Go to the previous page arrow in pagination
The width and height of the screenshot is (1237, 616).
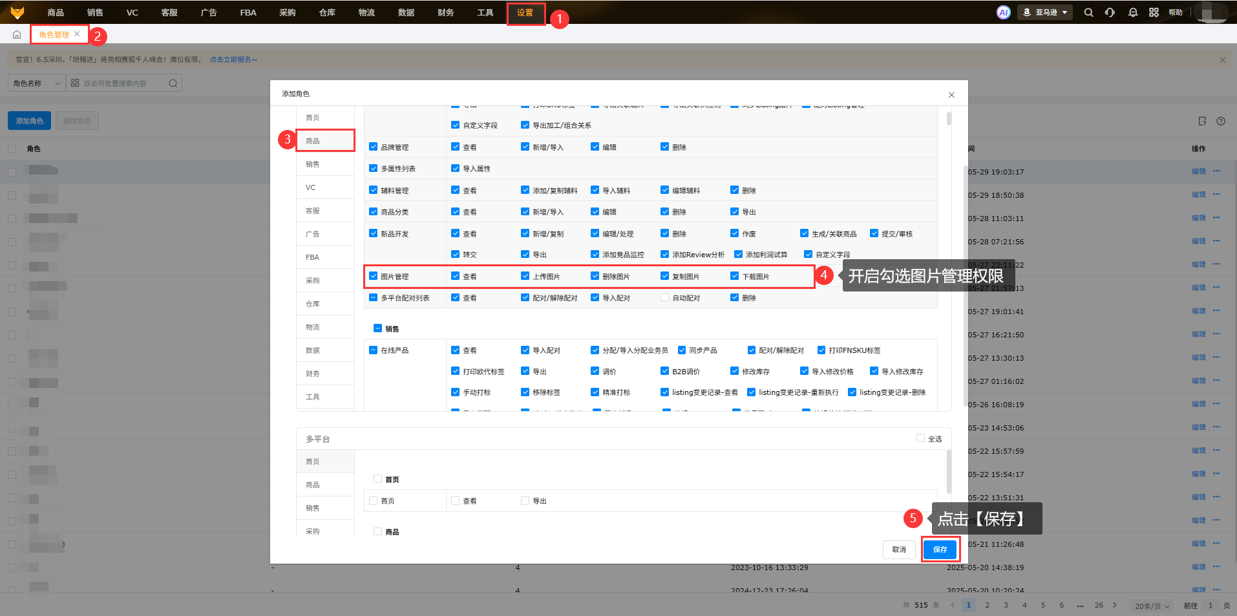click(952, 606)
